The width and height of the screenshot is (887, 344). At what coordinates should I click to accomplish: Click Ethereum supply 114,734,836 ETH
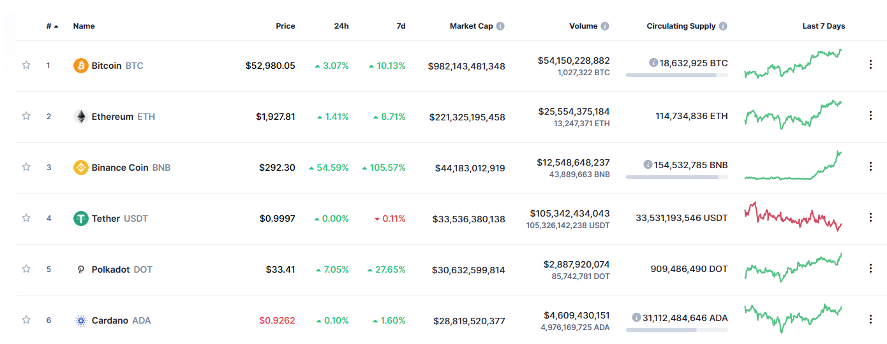tap(692, 117)
